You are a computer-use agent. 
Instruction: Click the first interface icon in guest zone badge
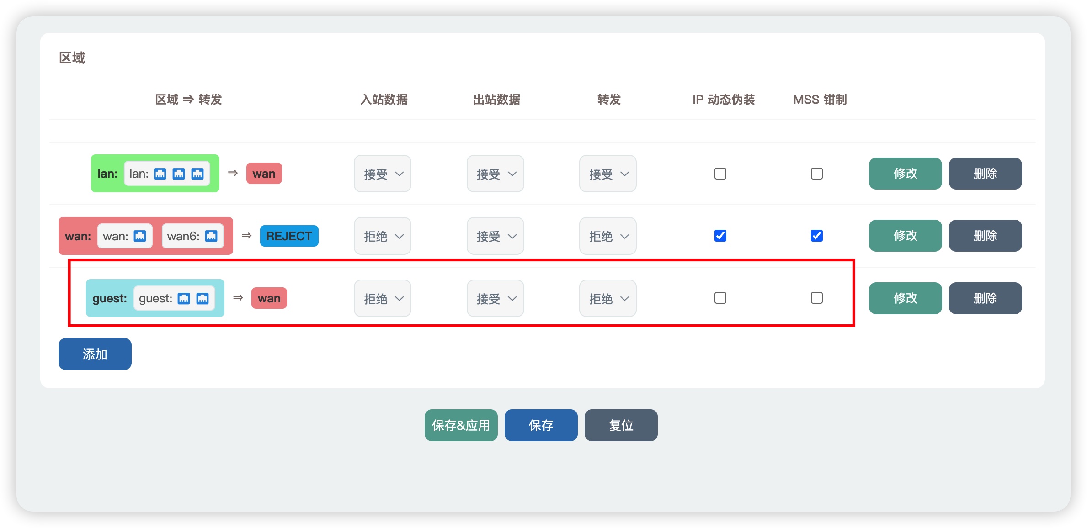click(x=184, y=298)
